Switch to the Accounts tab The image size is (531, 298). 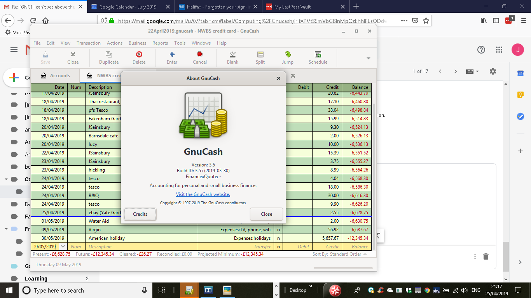55,76
